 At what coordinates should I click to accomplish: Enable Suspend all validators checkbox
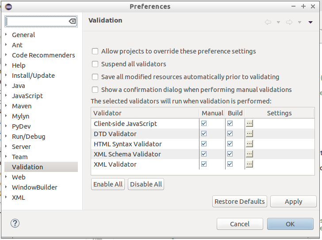95,64
